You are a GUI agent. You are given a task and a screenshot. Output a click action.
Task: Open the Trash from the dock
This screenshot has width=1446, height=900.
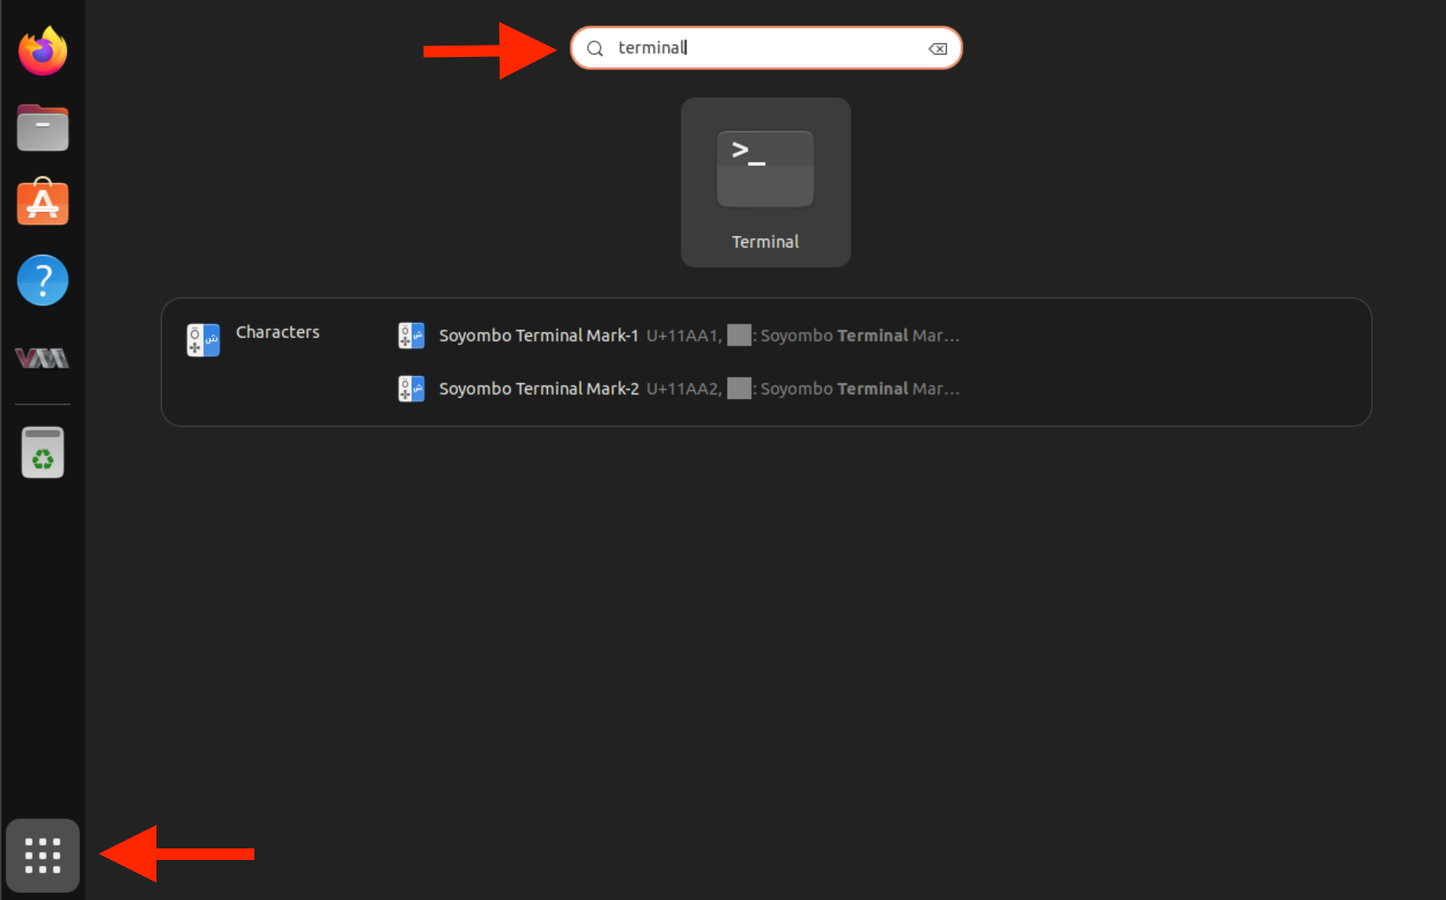click(x=43, y=453)
